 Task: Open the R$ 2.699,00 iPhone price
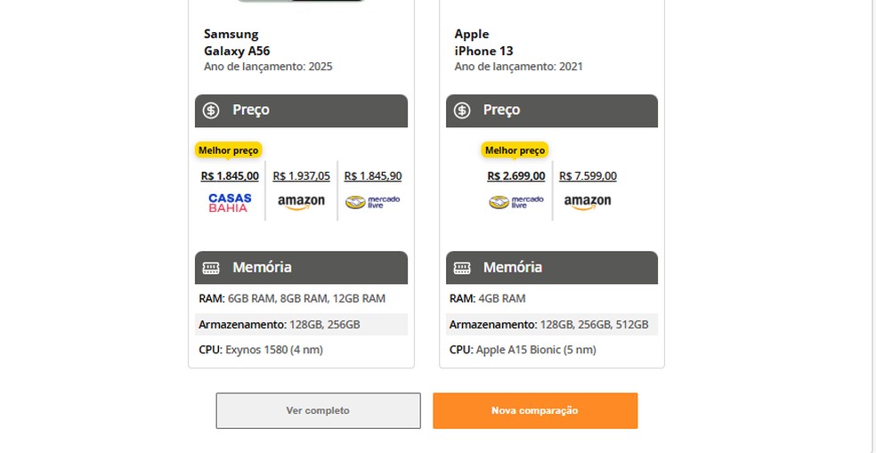coord(516,176)
